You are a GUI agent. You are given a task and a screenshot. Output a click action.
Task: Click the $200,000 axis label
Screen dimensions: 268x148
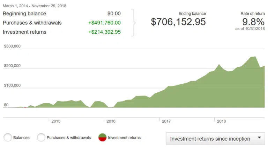(12, 66)
